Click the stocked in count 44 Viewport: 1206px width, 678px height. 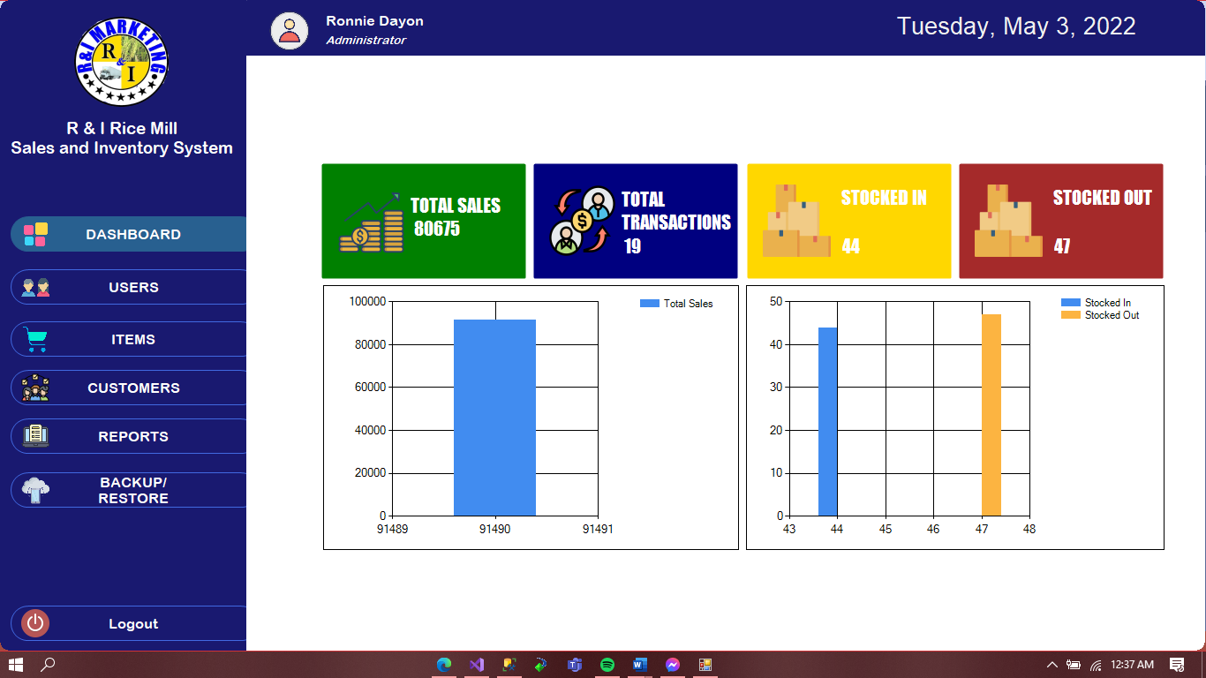pyautogui.click(x=850, y=246)
